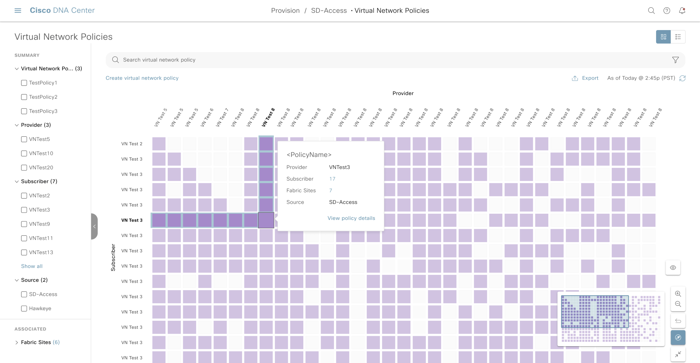Viewport: 700px width, 363px height.
Task: Click the global search magnifier icon
Action: click(651, 11)
